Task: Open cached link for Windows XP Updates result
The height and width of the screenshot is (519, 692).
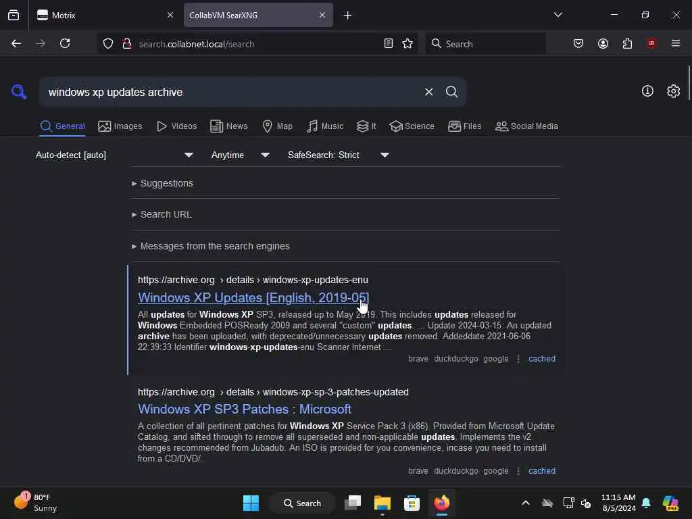Action: [541, 359]
